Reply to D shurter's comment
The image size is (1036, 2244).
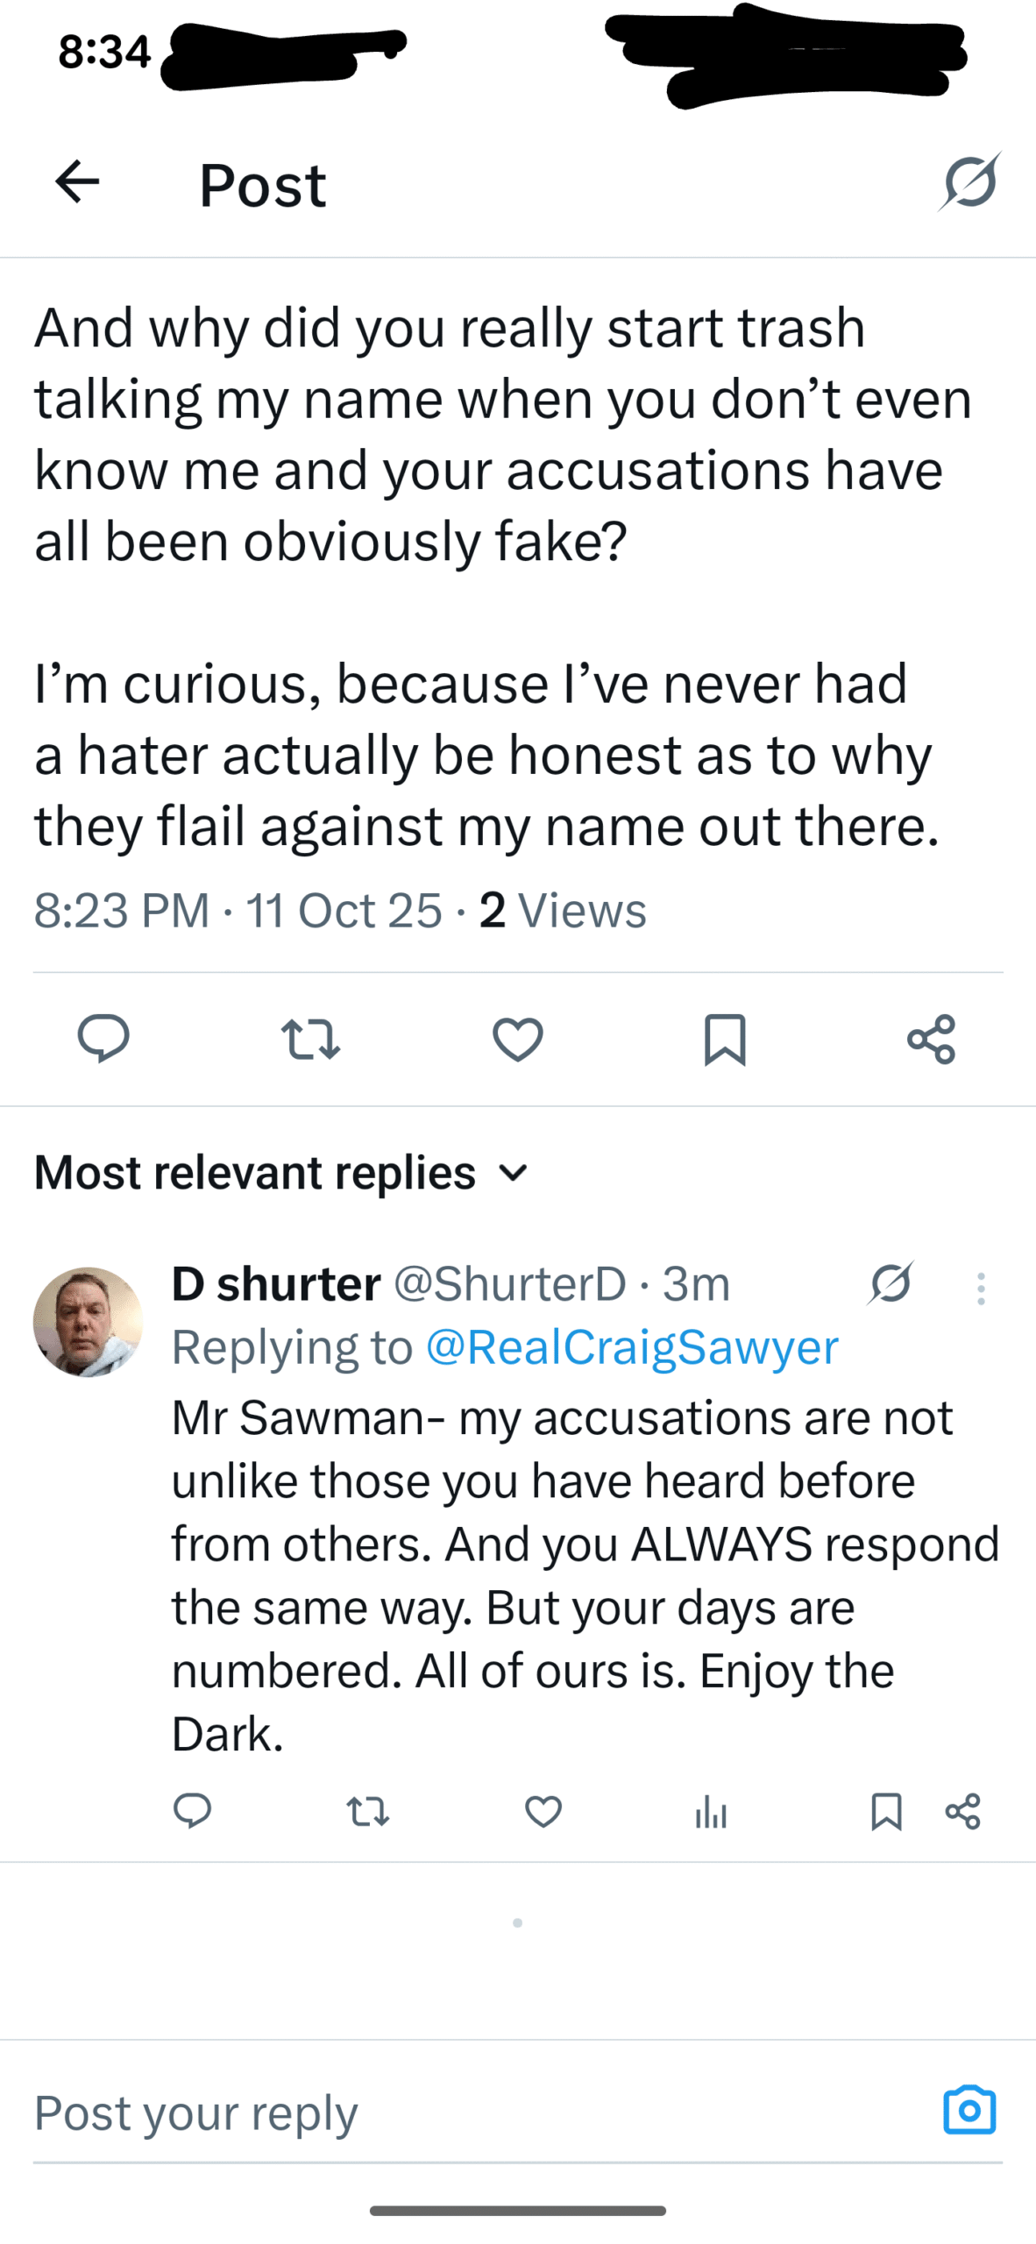click(192, 1811)
